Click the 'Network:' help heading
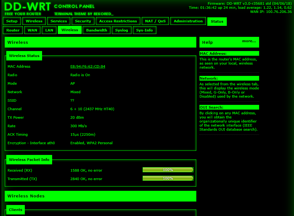Viewport: 294px width, 216px height. coord(229,78)
